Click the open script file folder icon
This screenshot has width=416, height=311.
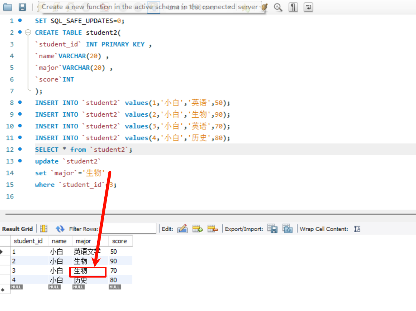[7, 7]
